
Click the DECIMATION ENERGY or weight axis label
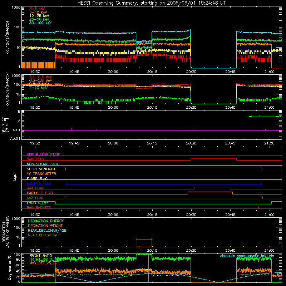coord(5,232)
